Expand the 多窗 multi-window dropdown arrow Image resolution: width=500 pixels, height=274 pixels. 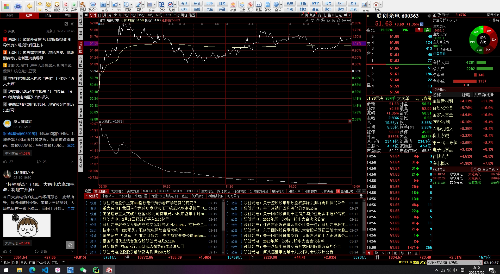point(155,4)
